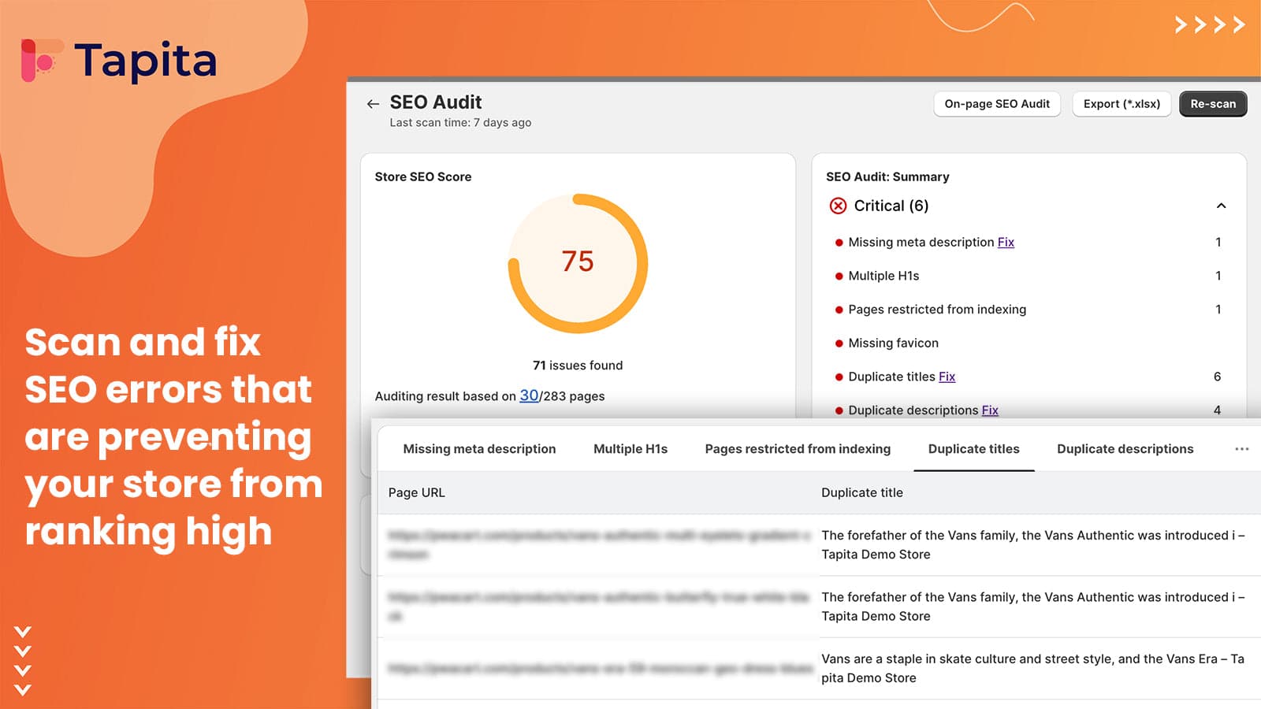The height and width of the screenshot is (709, 1261).
Task: Fix the duplicate titles issue
Action: (x=947, y=377)
